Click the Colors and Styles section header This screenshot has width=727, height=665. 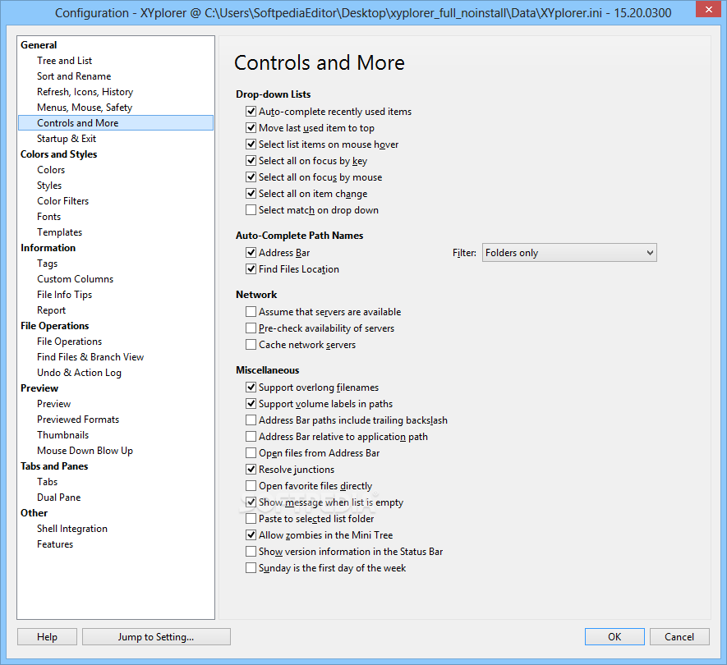pyautogui.click(x=59, y=154)
